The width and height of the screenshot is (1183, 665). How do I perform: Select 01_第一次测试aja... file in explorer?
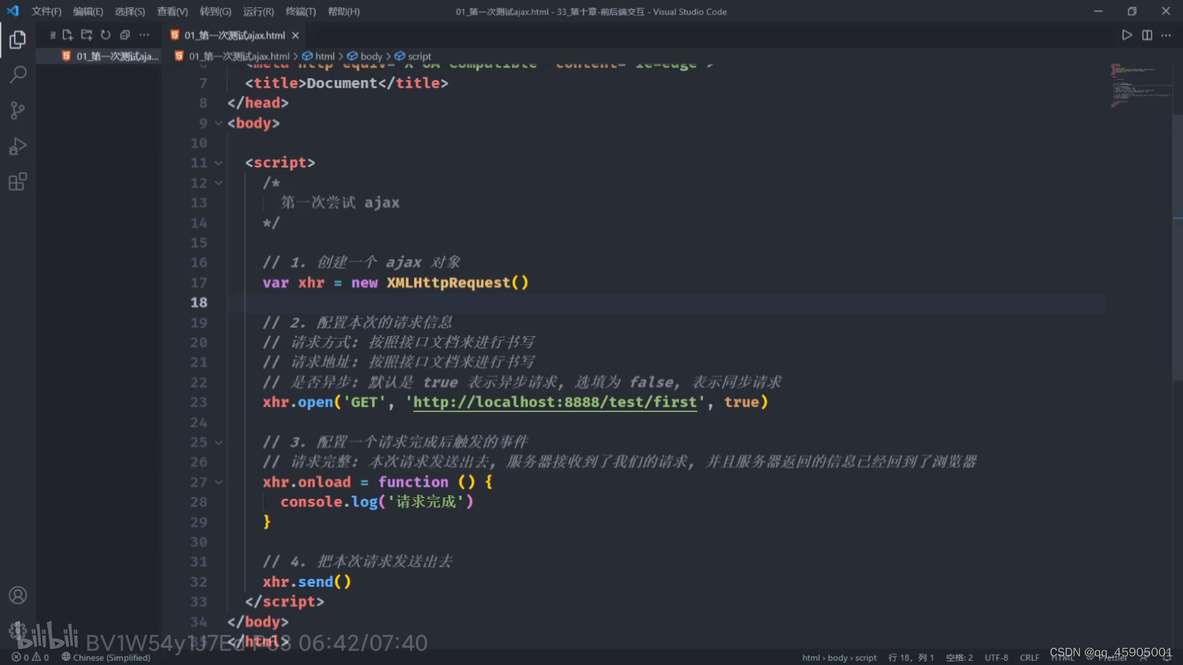(117, 57)
